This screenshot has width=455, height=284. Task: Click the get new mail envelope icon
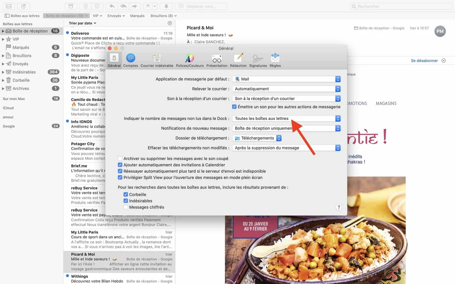(x=9, y=6)
